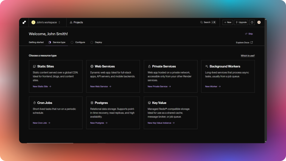Viewport: 286px width, 161px height.
Task: Click the New button
Action: (x=228, y=22)
